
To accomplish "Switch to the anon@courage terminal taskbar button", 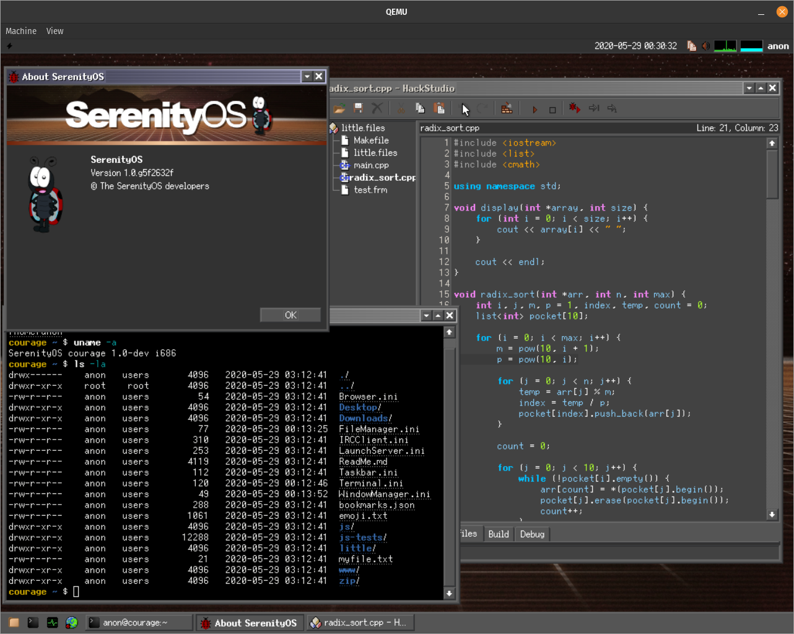I will (138, 623).
